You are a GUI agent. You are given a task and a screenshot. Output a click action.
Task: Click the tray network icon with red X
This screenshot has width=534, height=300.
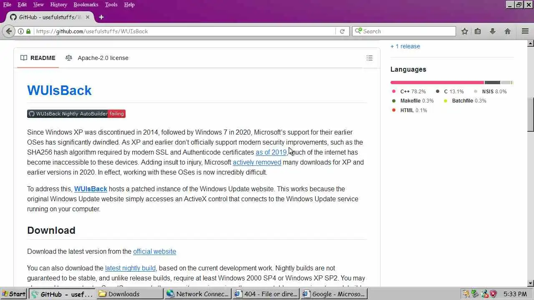tap(484, 294)
